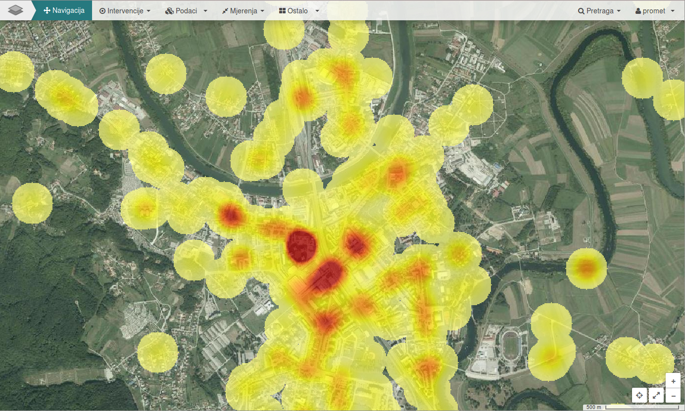Open the promet account dropdown caret
Image resolution: width=685 pixels, height=411 pixels.
672,11
